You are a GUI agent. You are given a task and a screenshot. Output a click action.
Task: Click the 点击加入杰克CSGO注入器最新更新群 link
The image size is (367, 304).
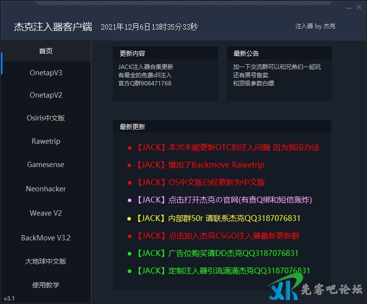tap(218, 236)
